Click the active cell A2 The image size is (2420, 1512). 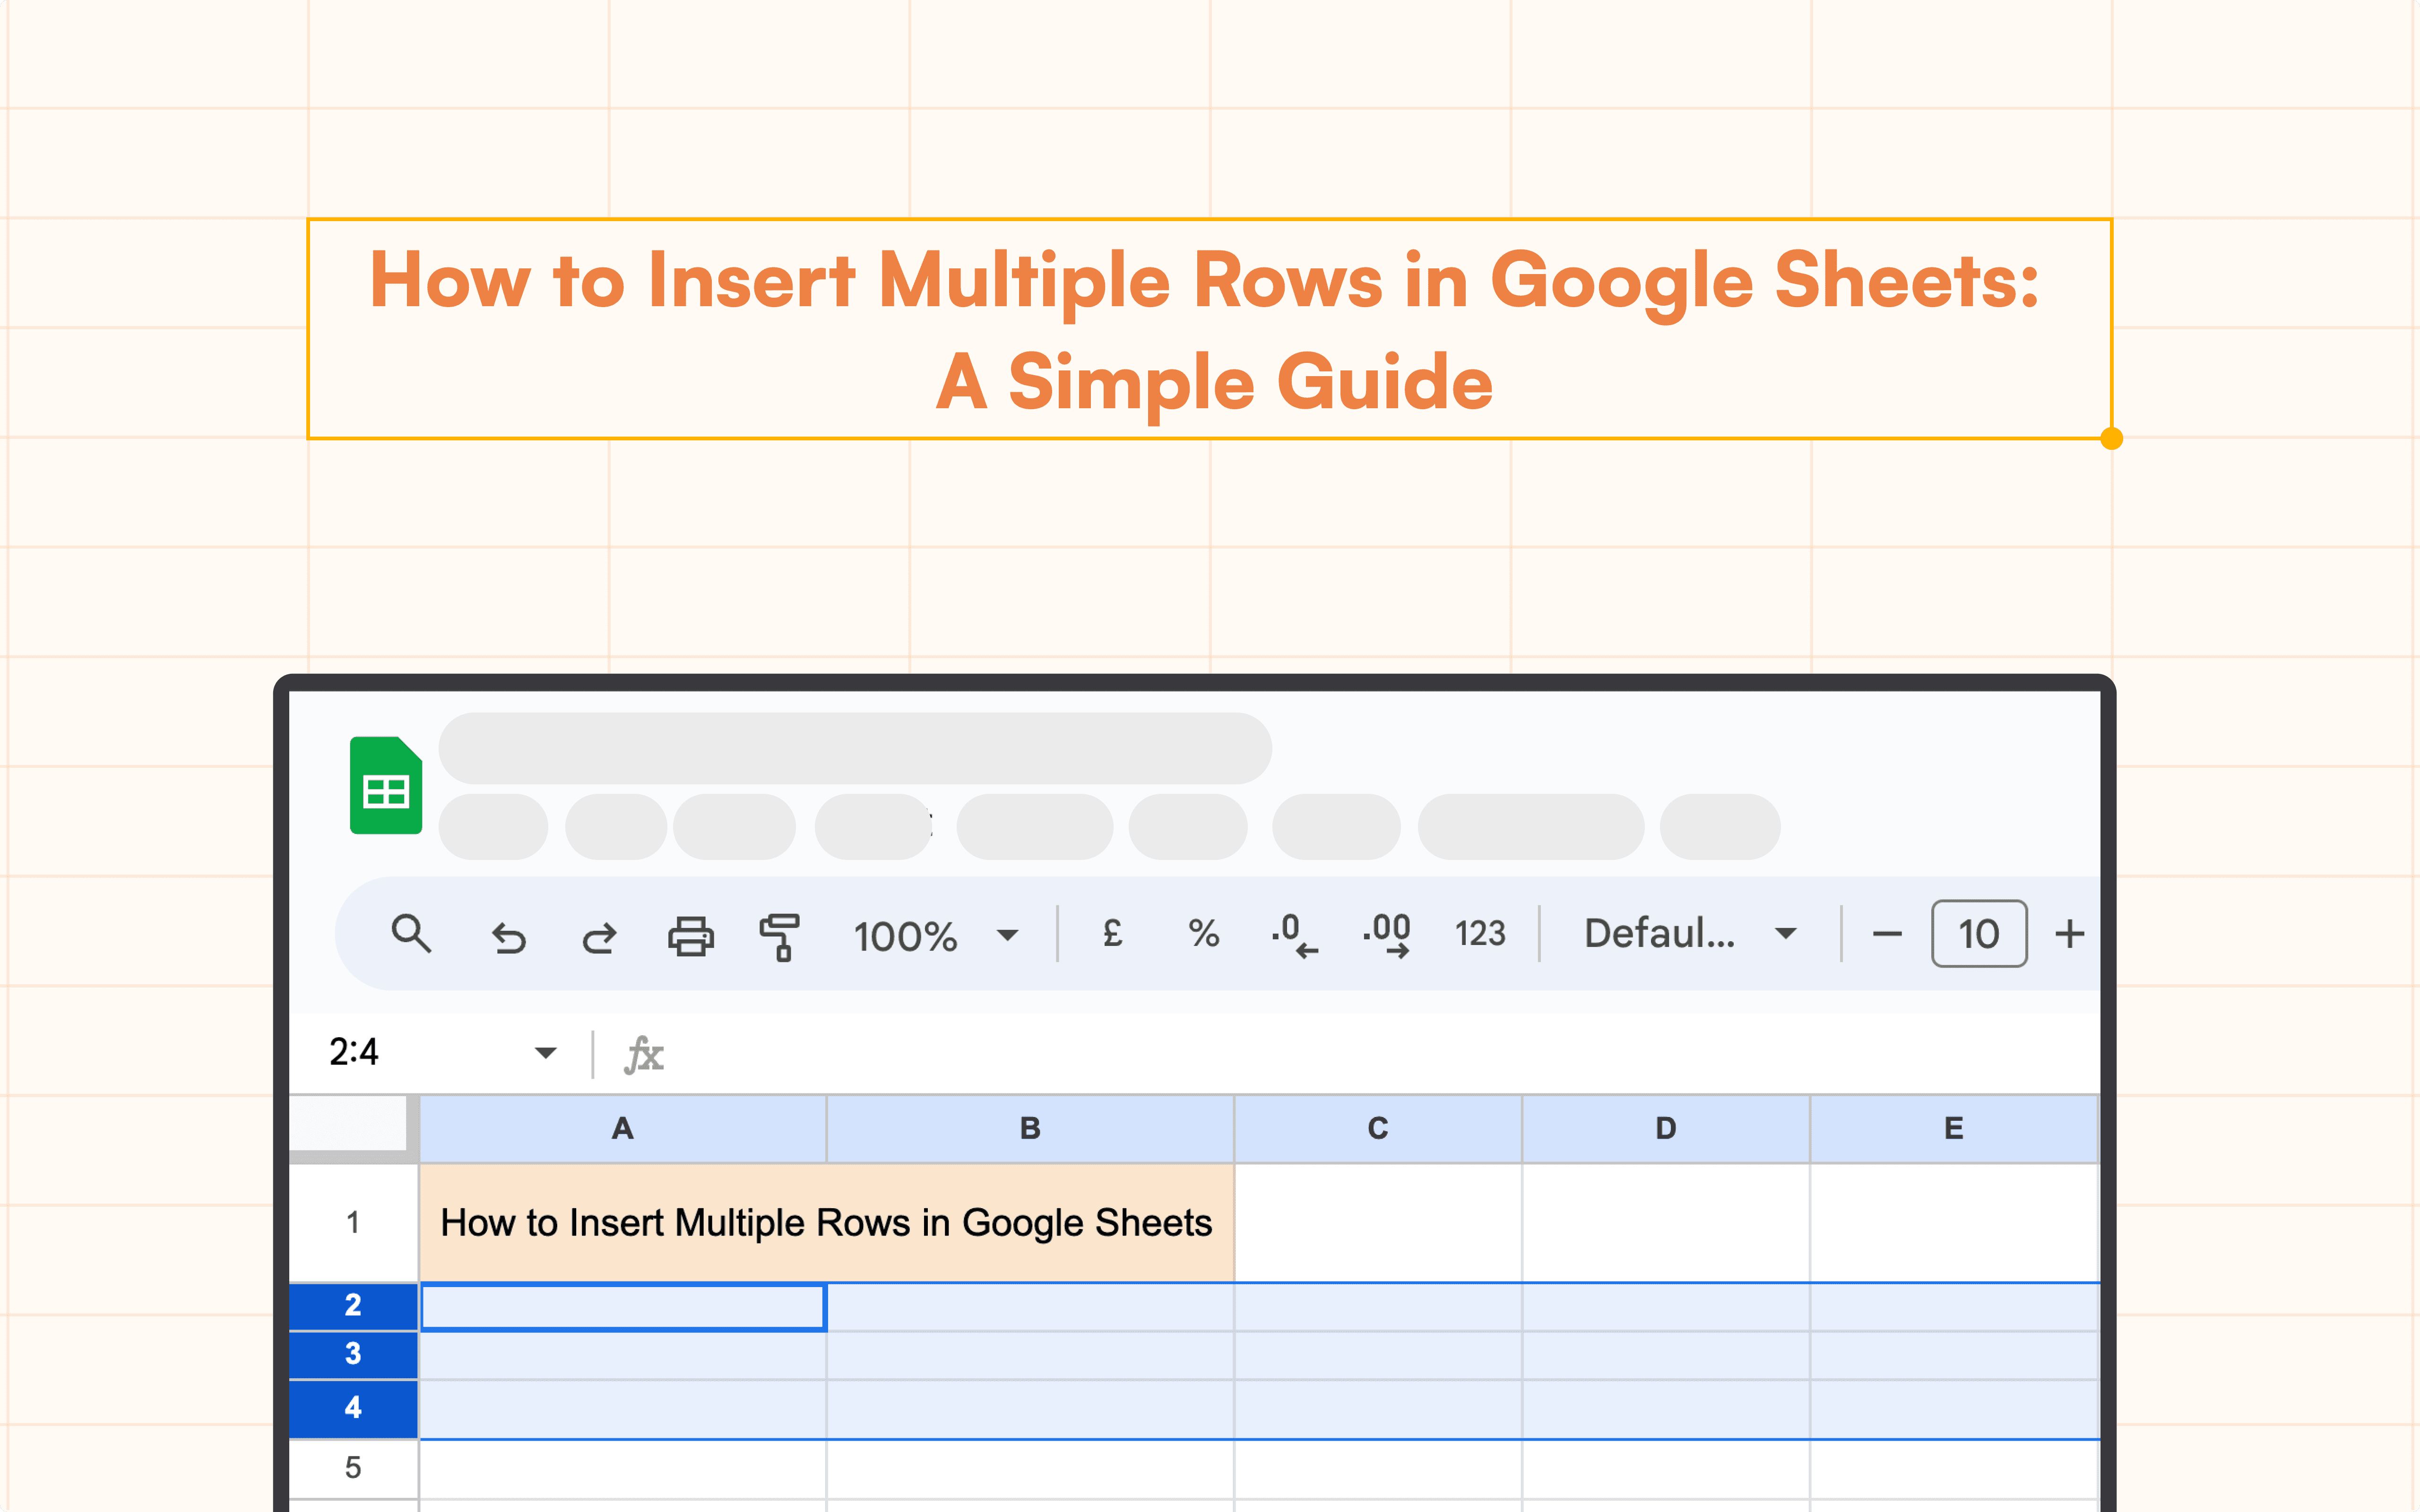click(623, 1307)
